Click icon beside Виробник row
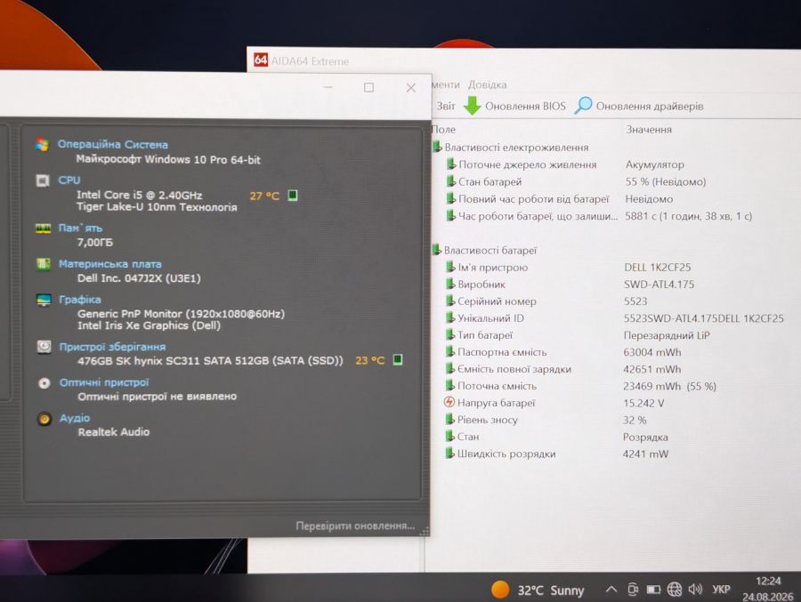The height and width of the screenshot is (602, 801). click(450, 284)
